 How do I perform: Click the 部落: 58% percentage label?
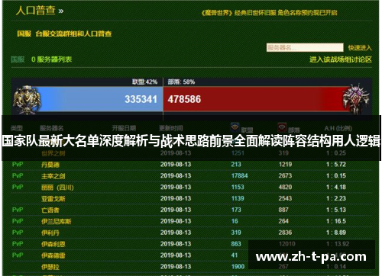(181, 82)
